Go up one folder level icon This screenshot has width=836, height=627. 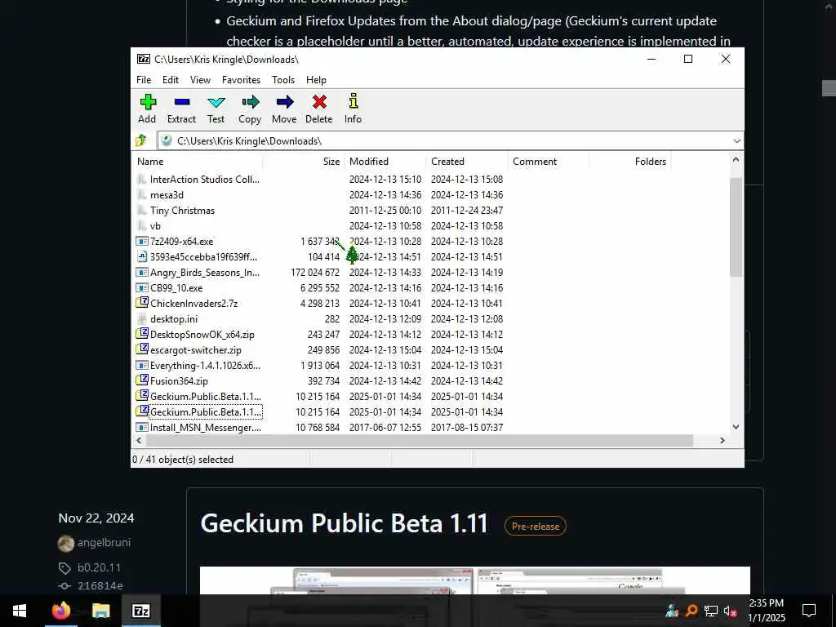click(x=141, y=140)
